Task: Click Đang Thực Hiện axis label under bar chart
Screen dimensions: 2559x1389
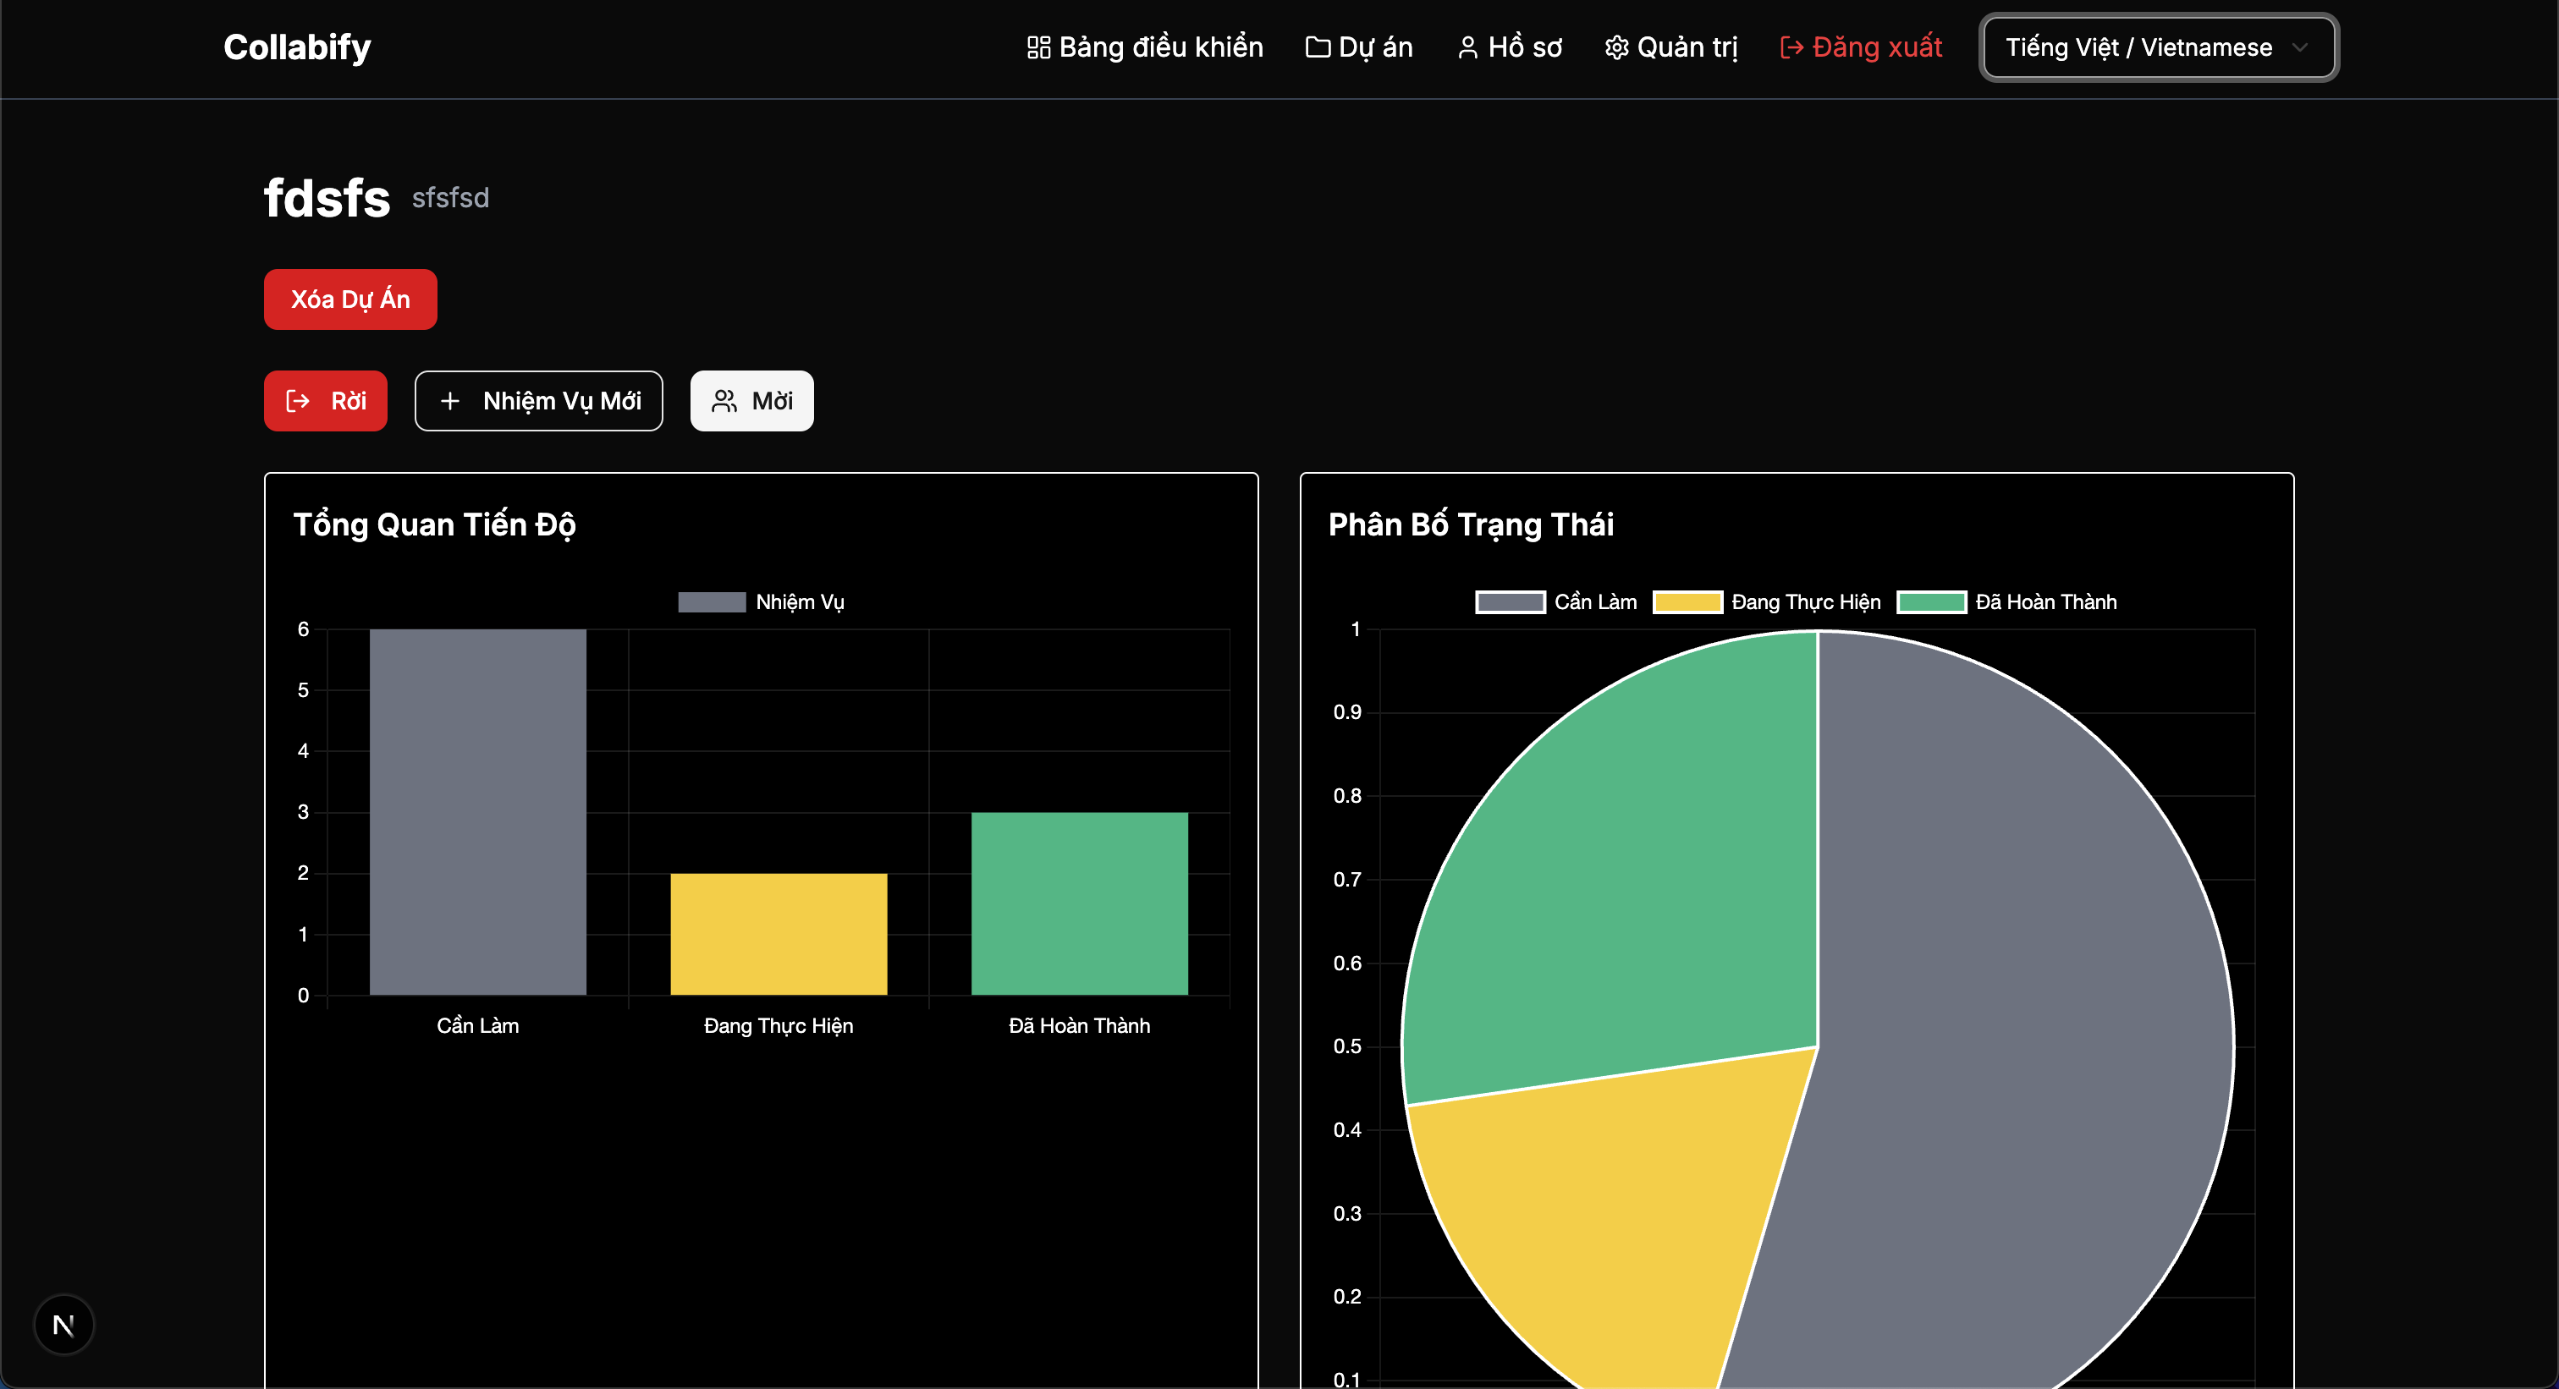Action: (779, 1025)
